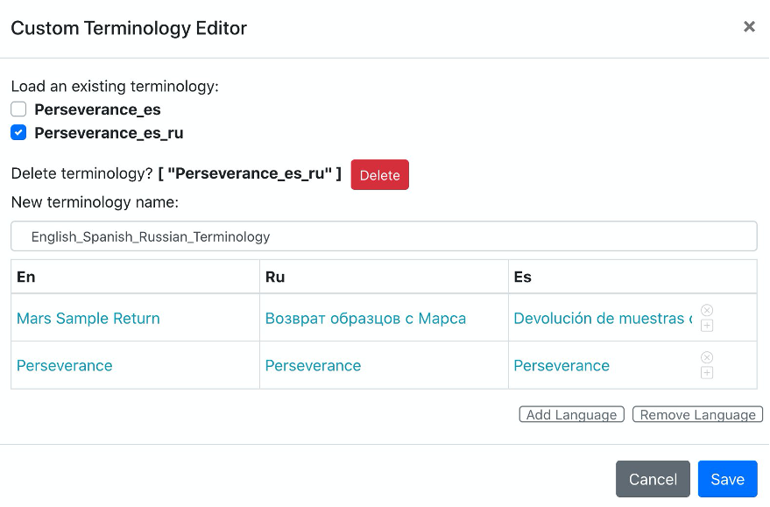Save the new terminology
The image size is (770, 507).
[728, 479]
